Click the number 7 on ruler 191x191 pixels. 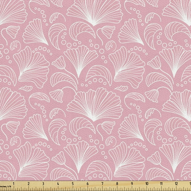102,184
